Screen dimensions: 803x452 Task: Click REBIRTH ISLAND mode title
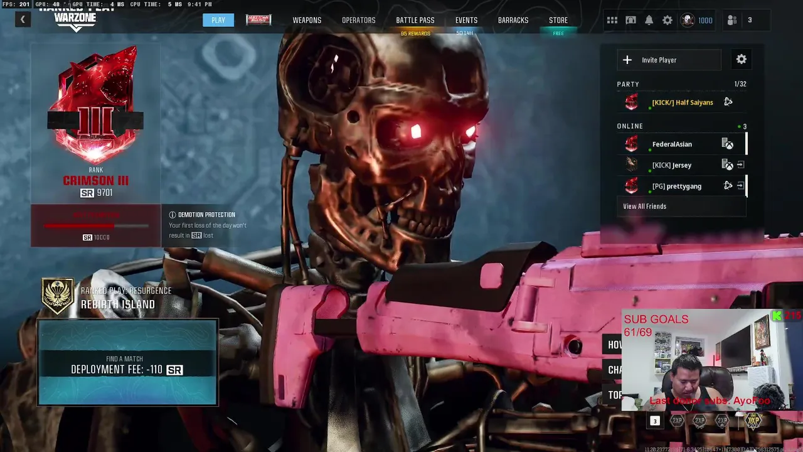pos(118,304)
